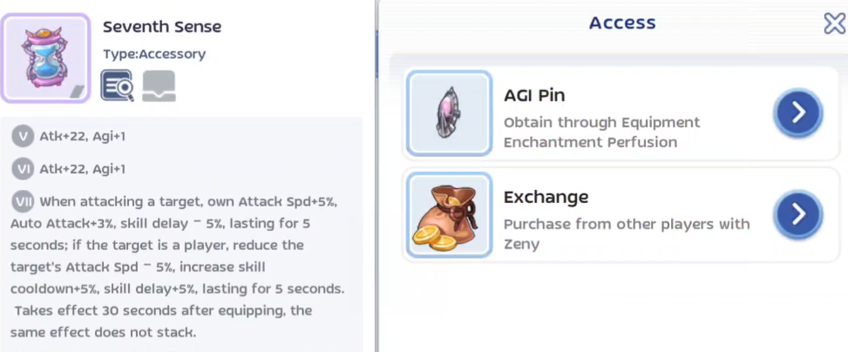Click the AGI Pin item thumbnail

click(x=449, y=113)
